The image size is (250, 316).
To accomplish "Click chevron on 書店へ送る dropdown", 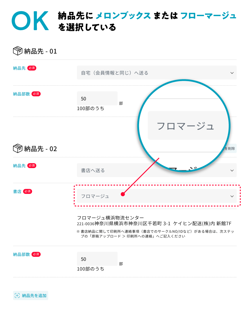I will [232, 170].
